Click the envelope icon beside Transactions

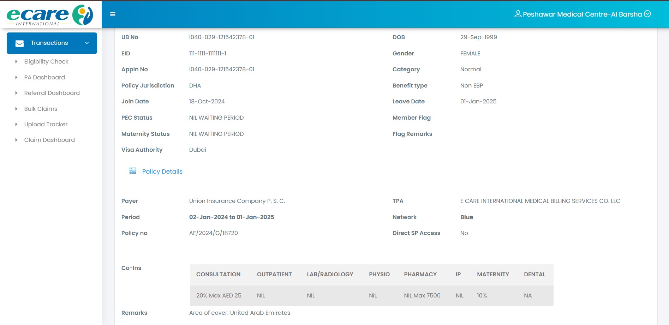pyautogui.click(x=20, y=43)
